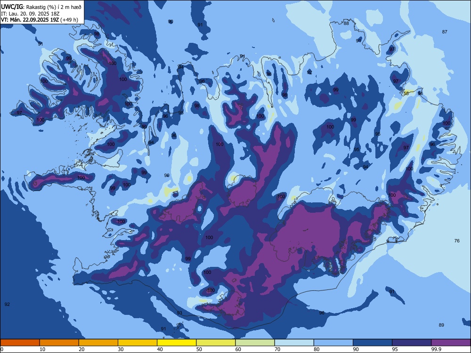Click the legend tick label '99.9'
Screen dimensions: 471x353
(436, 349)
